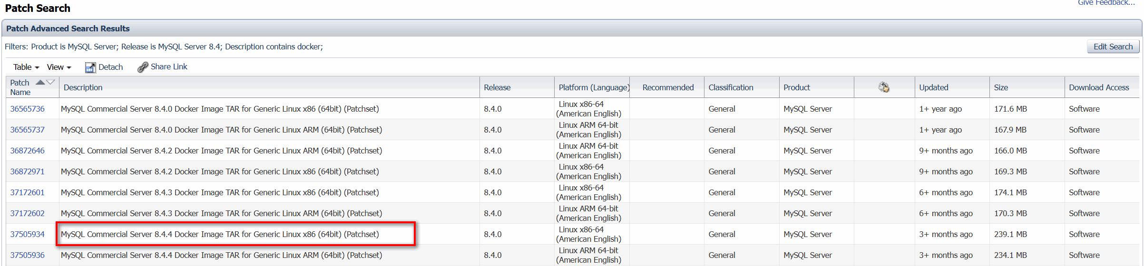The height and width of the screenshot is (266, 1144).
Task: Open patch 36565737
Action: 28,130
